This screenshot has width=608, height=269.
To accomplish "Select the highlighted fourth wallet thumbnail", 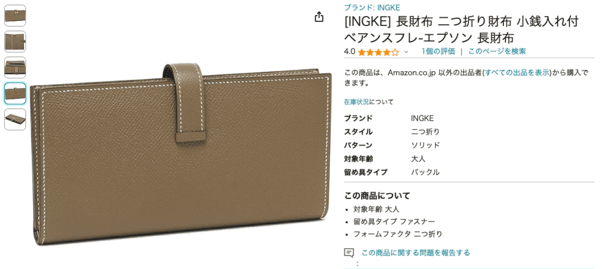I will pos(15,93).
